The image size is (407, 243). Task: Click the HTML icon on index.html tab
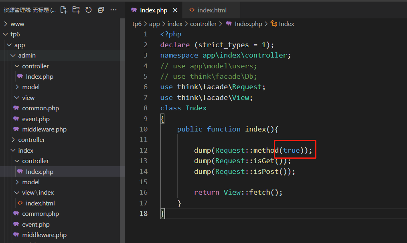192,10
